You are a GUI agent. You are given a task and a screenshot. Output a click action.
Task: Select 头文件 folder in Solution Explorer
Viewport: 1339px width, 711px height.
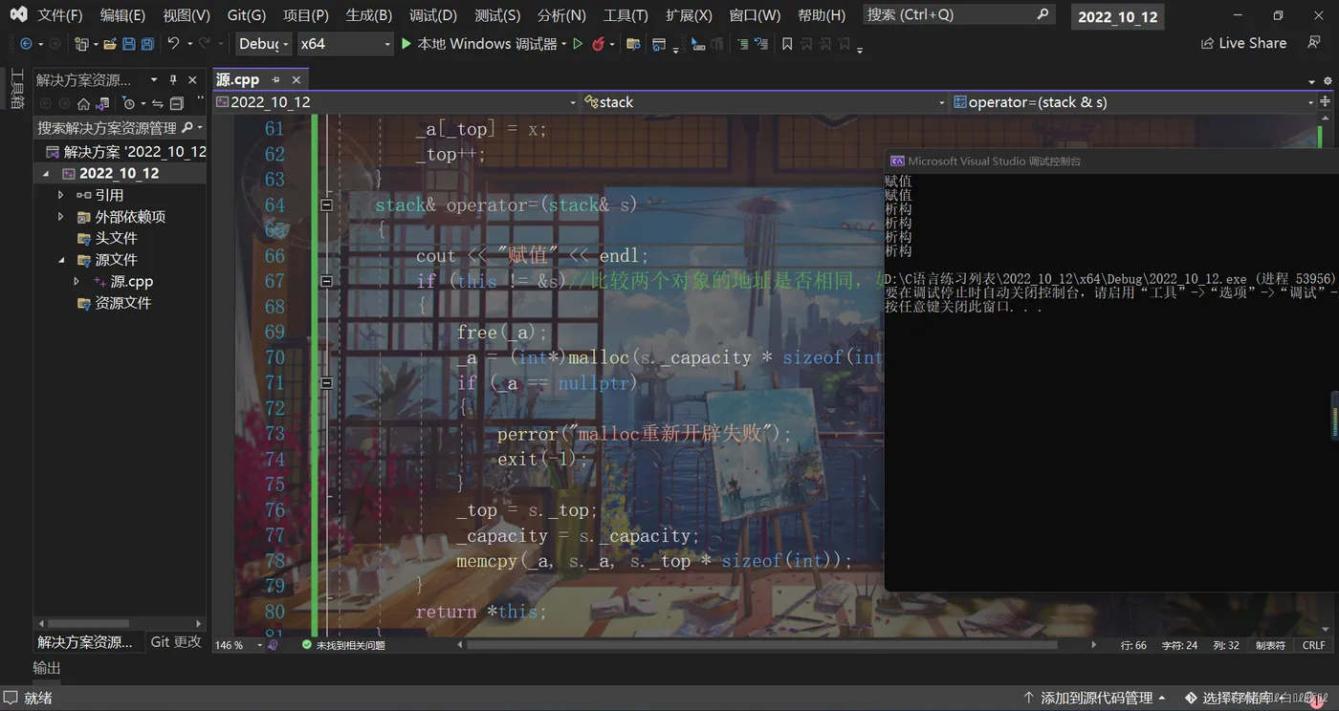click(116, 239)
